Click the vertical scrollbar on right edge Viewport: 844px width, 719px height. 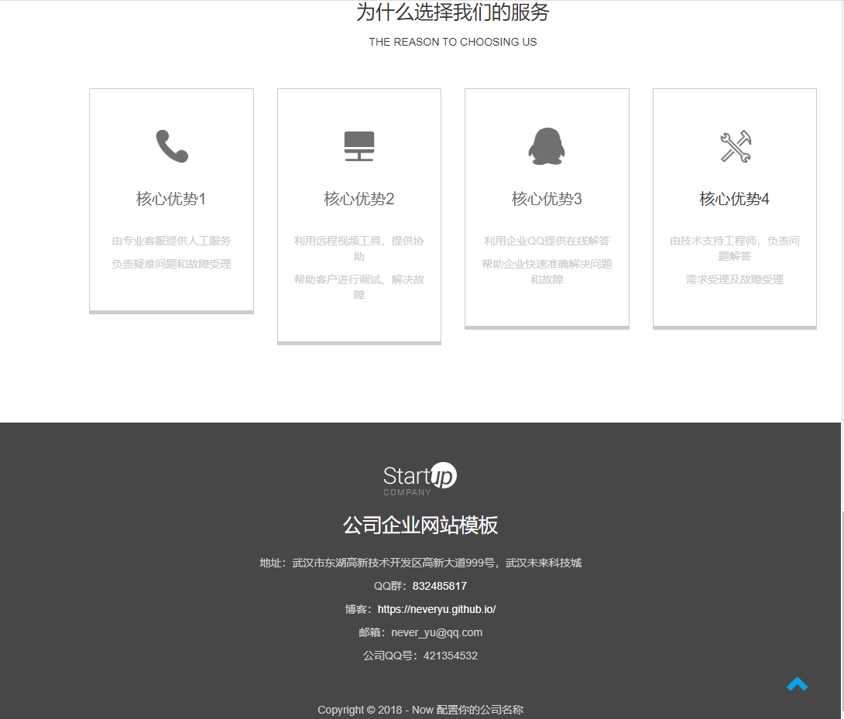[842, 611]
